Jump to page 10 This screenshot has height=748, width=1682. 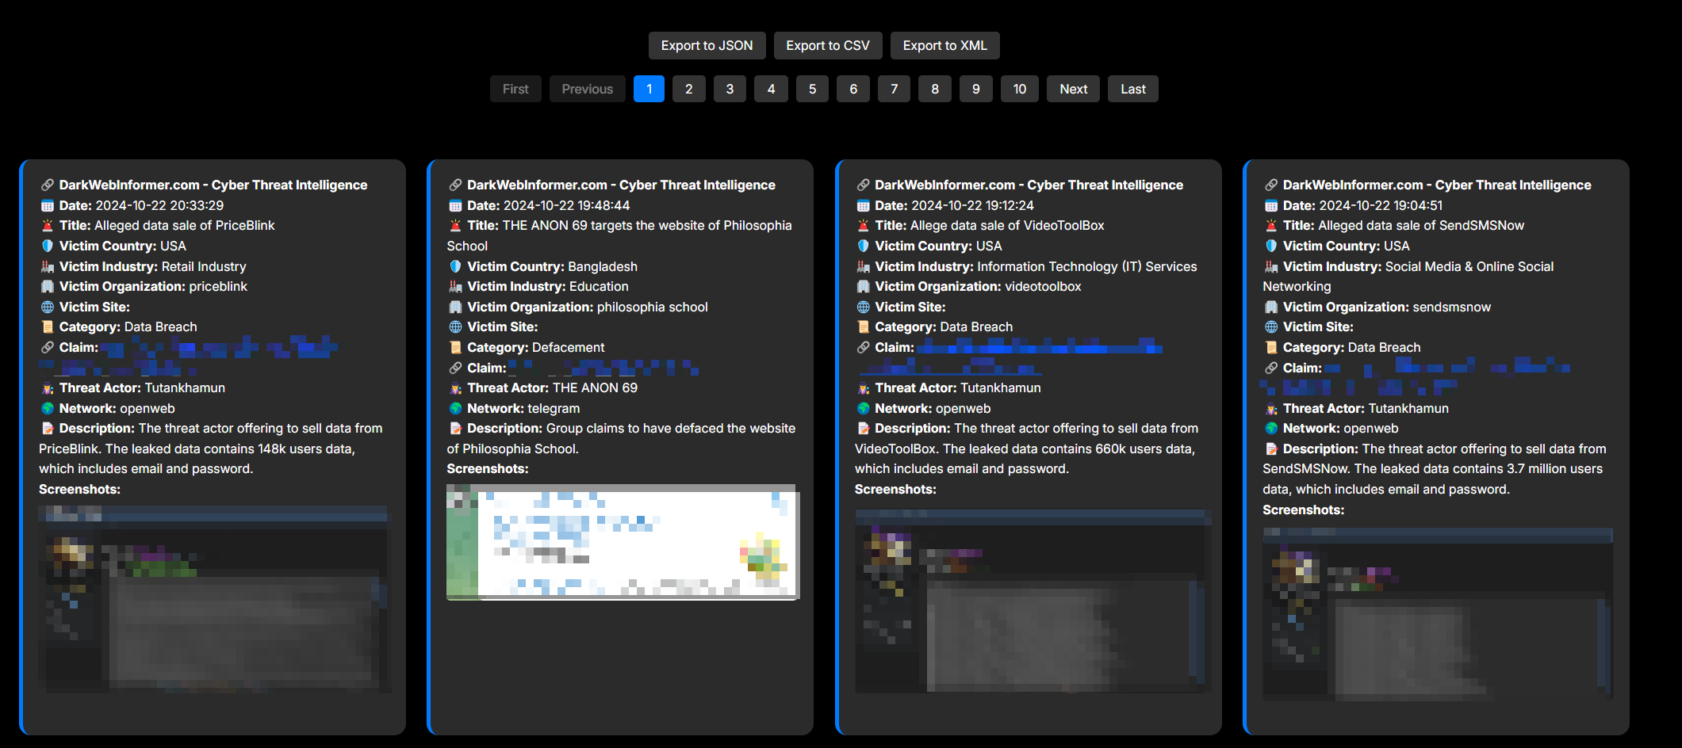click(1019, 90)
